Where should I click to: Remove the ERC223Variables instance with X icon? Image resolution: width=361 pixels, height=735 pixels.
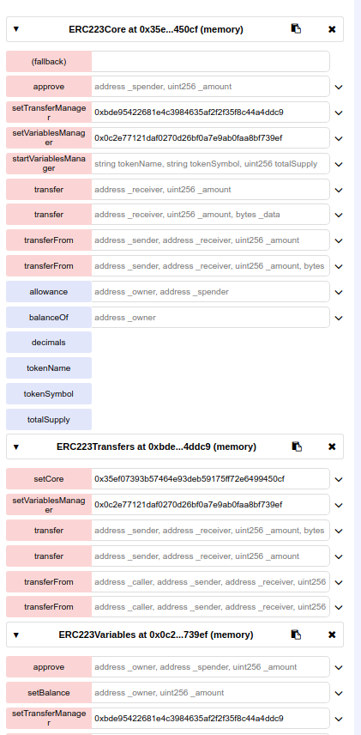pos(332,635)
